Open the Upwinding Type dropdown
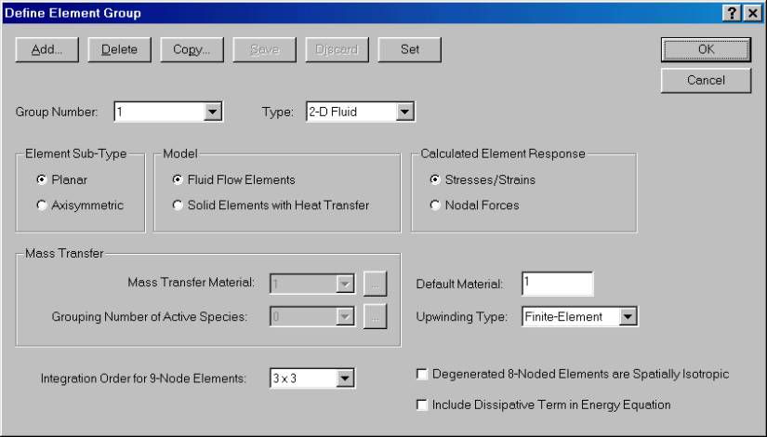 tap(627, 317)
